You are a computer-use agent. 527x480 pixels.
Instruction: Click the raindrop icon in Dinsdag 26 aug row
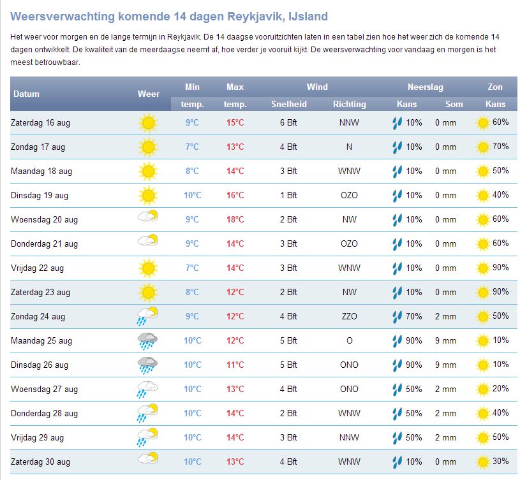(x=397, y=365)
